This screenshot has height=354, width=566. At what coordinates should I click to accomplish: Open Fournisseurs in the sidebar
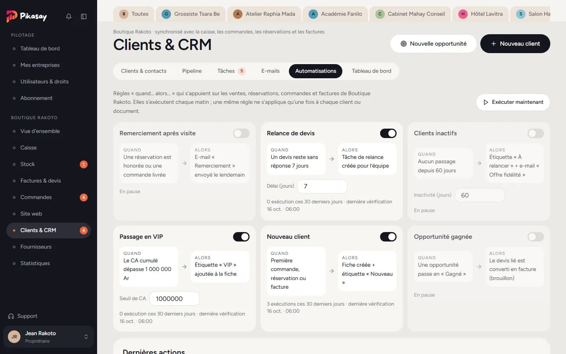pos(48,247)
